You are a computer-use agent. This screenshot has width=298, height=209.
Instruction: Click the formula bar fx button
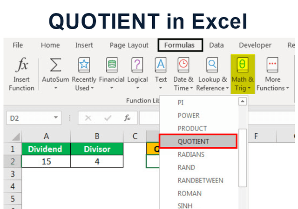pos(127,118)
